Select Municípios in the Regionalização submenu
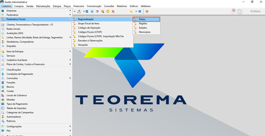Image resolution: width=265 pixels, height=136 pixels. [x=146, y=32]
